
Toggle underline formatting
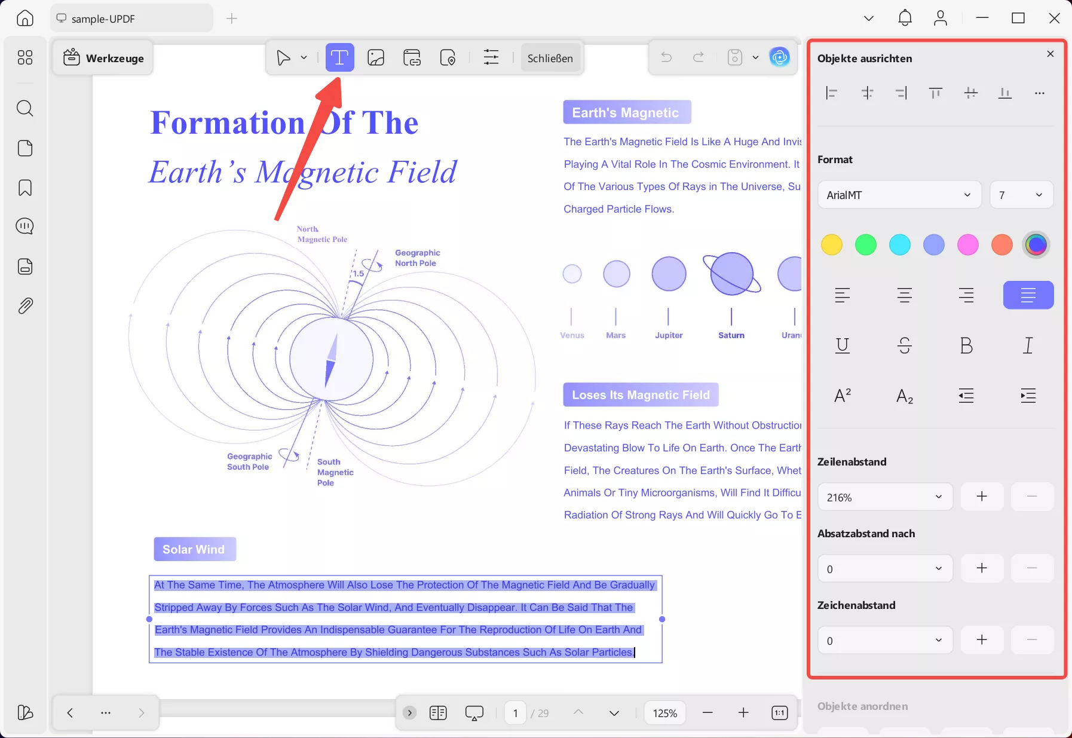843,345
